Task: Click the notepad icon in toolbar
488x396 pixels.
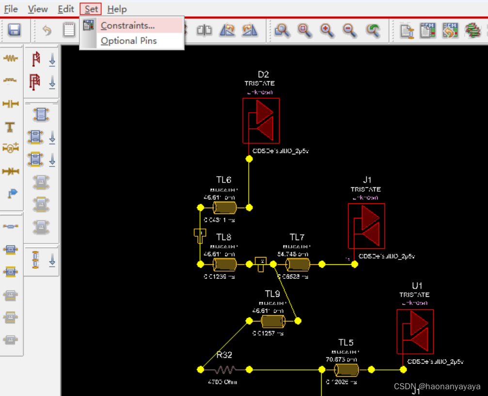Action: [x=69, y=30]
